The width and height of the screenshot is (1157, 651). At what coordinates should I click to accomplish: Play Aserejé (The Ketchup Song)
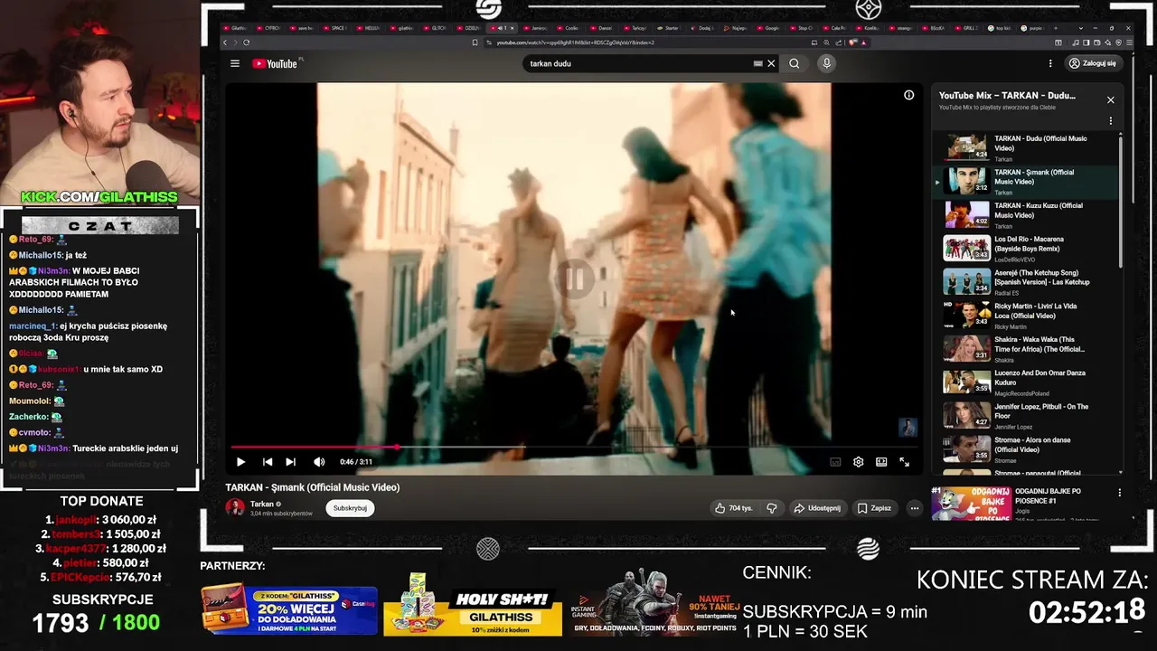click(1026, 281)
